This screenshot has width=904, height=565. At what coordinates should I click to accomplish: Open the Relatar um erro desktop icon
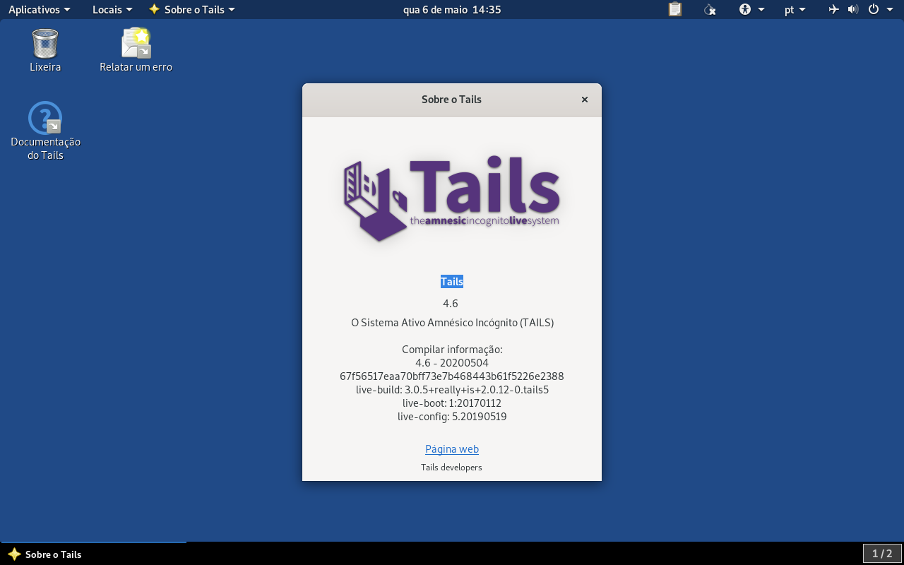pyautogui.click(x=136, y=49)
